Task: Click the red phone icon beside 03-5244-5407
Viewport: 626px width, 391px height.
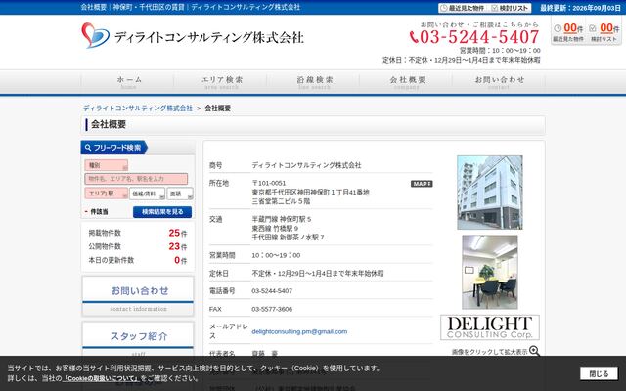Action: pos(414,37)
